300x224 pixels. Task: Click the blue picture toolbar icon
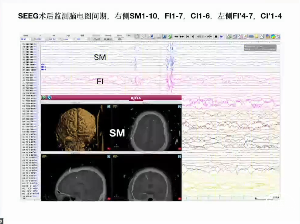click(x=164, y=36)
